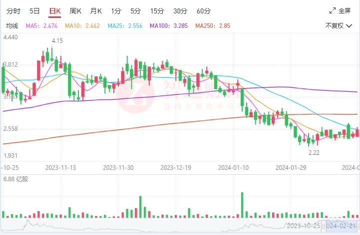Viewport: 360px width, 235px height.
Task: Select the 1分 one-minute interval
Action: (116, 11)
